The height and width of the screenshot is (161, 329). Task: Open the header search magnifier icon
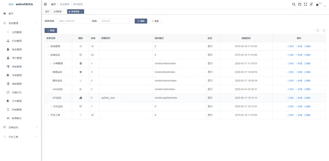pyautogui.click(x=294, y=4)
